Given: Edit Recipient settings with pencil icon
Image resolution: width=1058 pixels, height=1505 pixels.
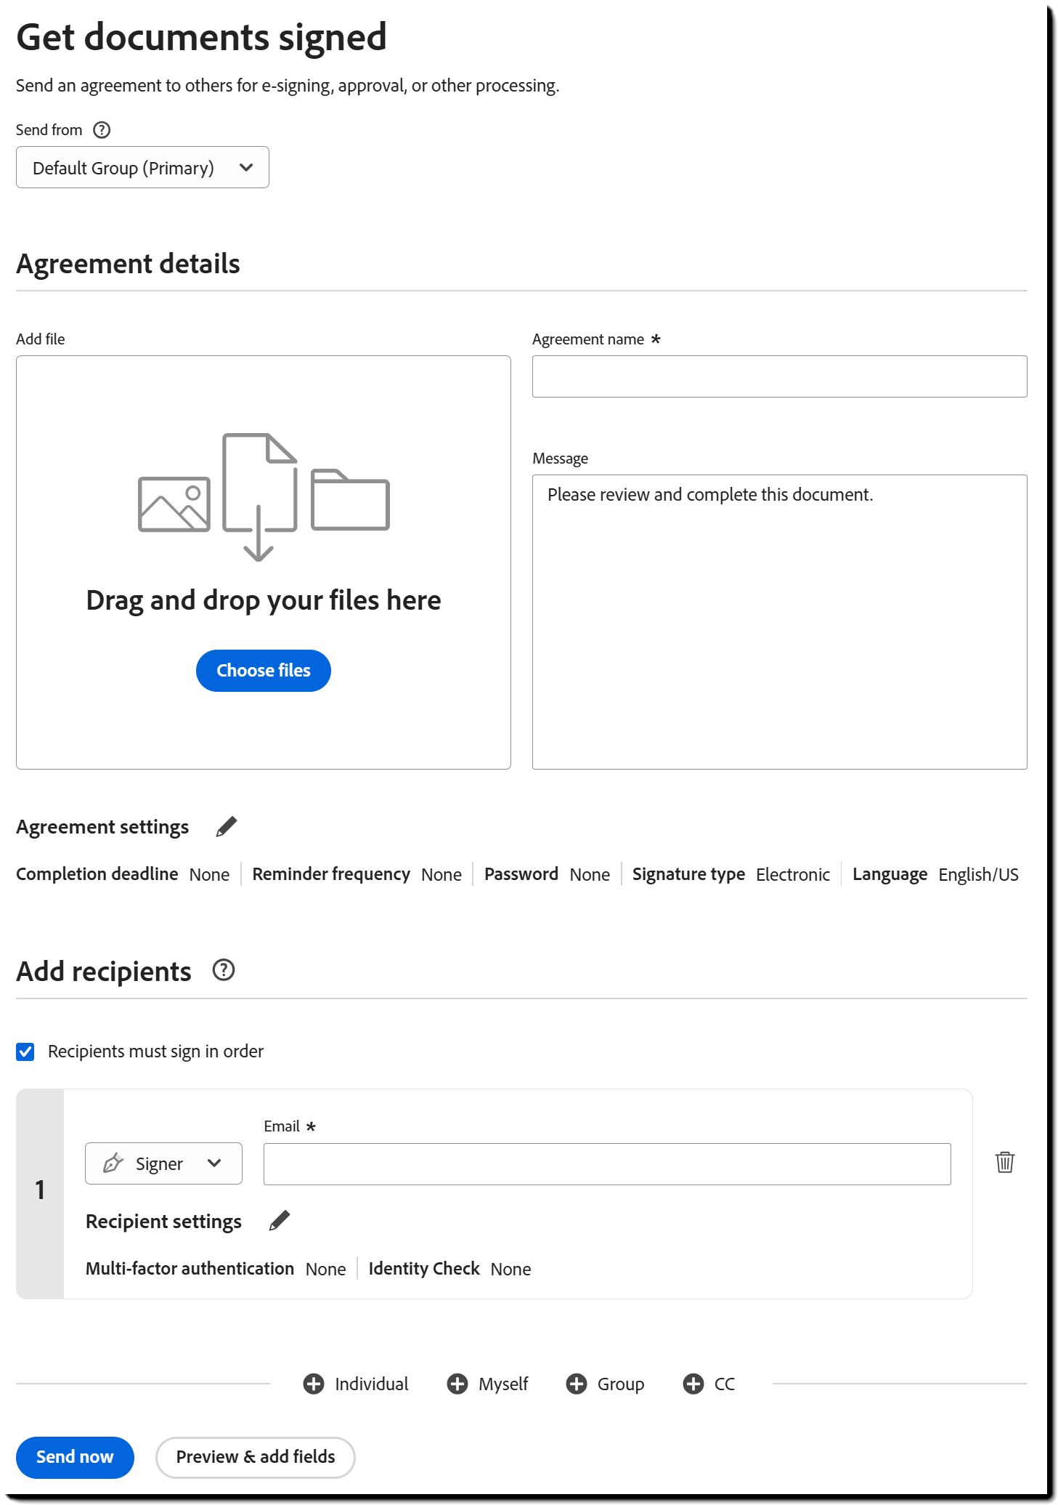Looking at the screenshot, I should (x=280, y=1221).
